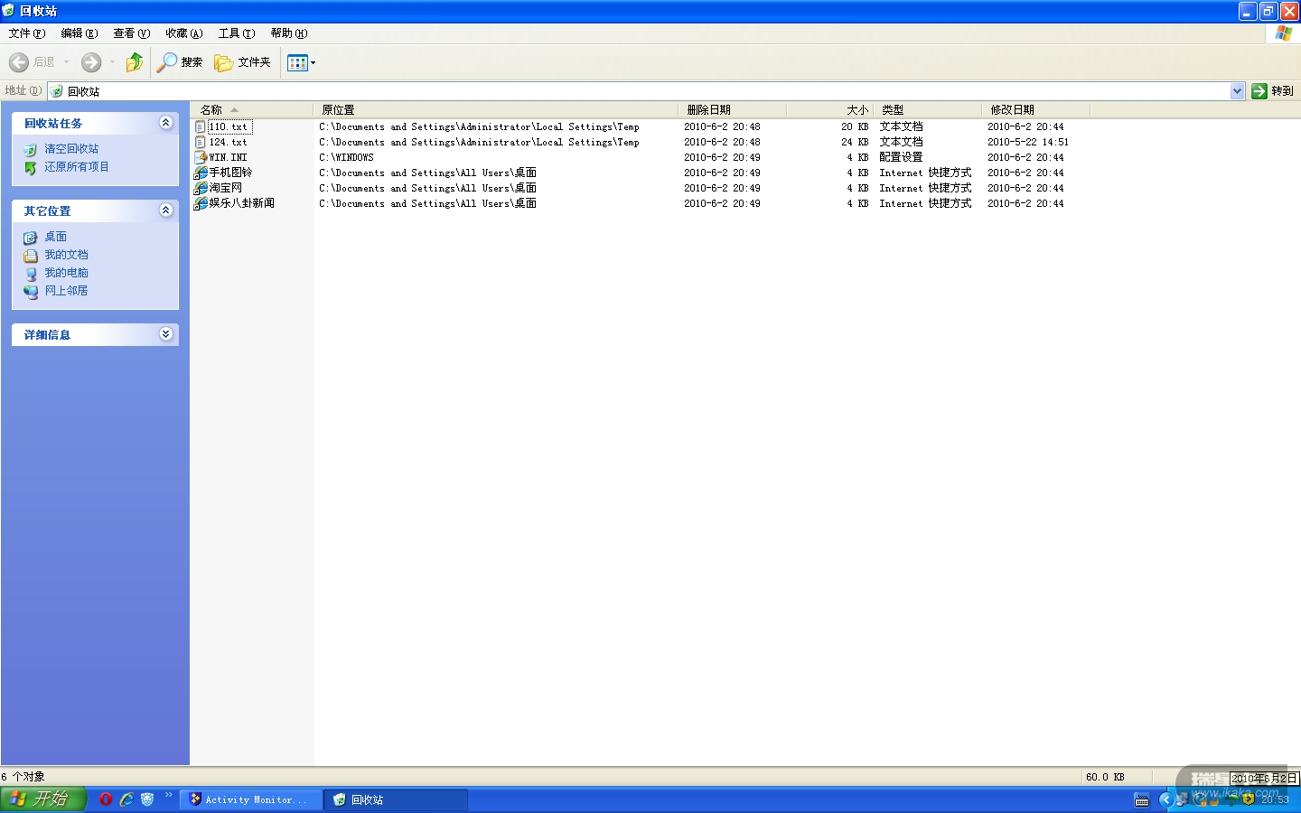The height and width of the screenshot is (813, 1301).
Task: Select the 124.txt file icon
Action: click(x=201, y=143)
